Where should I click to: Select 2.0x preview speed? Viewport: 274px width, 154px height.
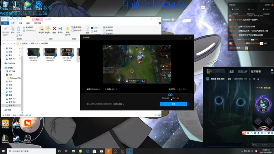click(185, 89)
